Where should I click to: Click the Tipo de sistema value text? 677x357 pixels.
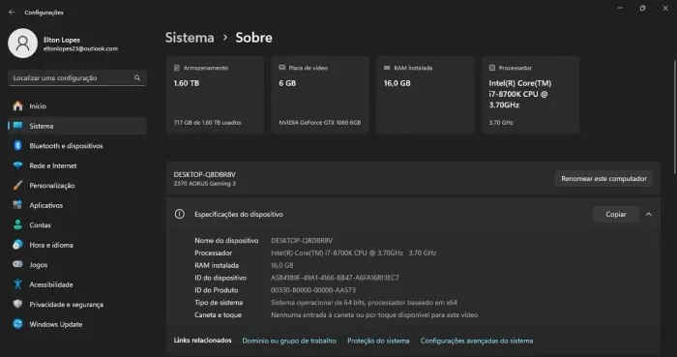(x=364, y=303)
